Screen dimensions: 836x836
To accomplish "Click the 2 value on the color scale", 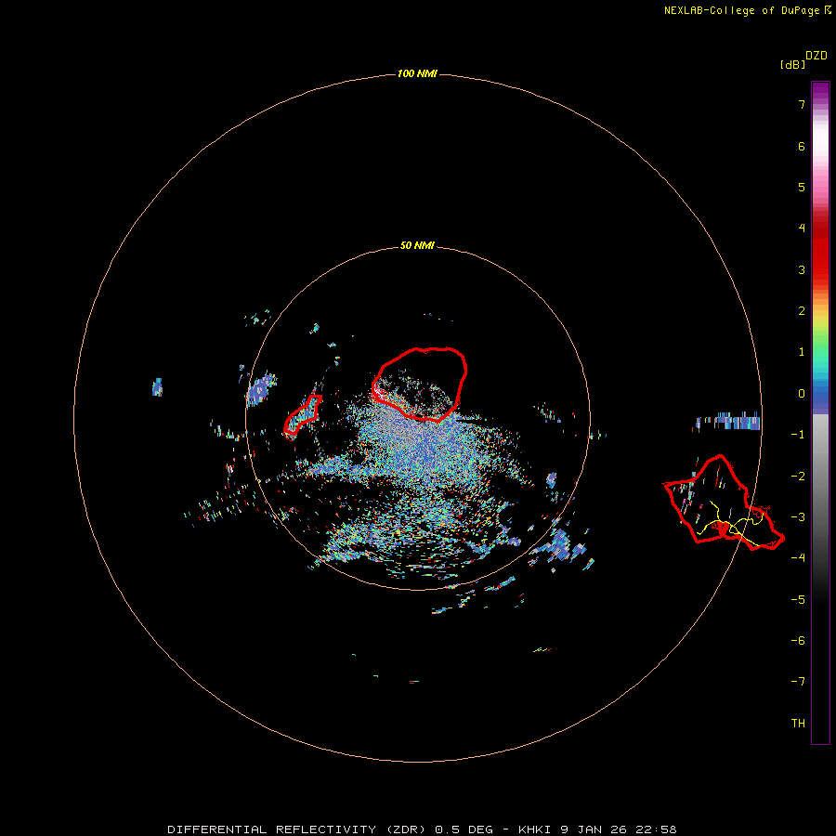I will [802, 311].
